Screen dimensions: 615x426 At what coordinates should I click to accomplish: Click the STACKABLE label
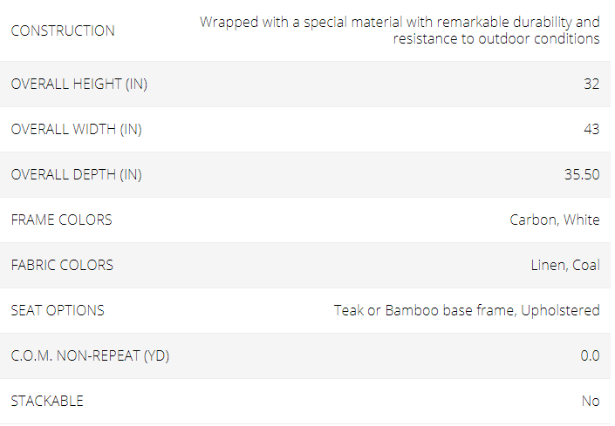point(47,401)
